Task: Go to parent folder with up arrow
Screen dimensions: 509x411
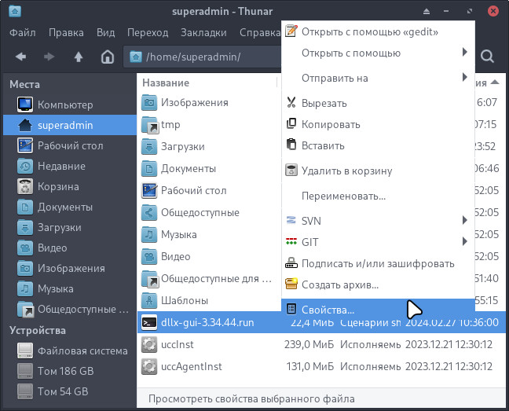Action: pos(79,57)
